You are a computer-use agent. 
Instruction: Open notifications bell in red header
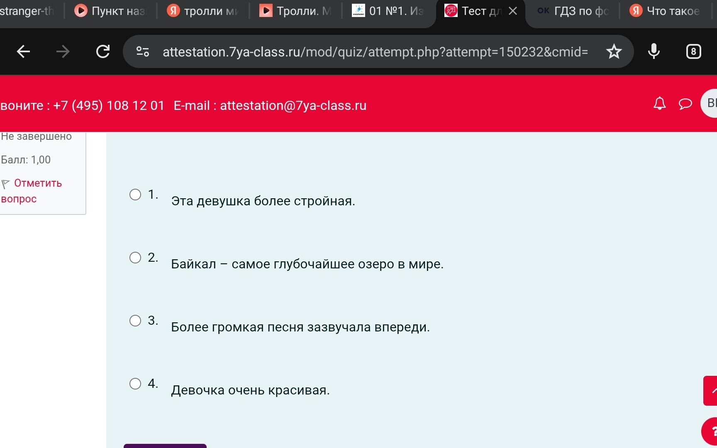click(x=660, y=103)
